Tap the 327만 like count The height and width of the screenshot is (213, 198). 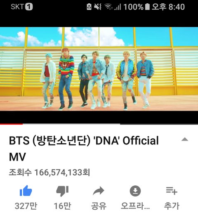click(x=26, y=206)
